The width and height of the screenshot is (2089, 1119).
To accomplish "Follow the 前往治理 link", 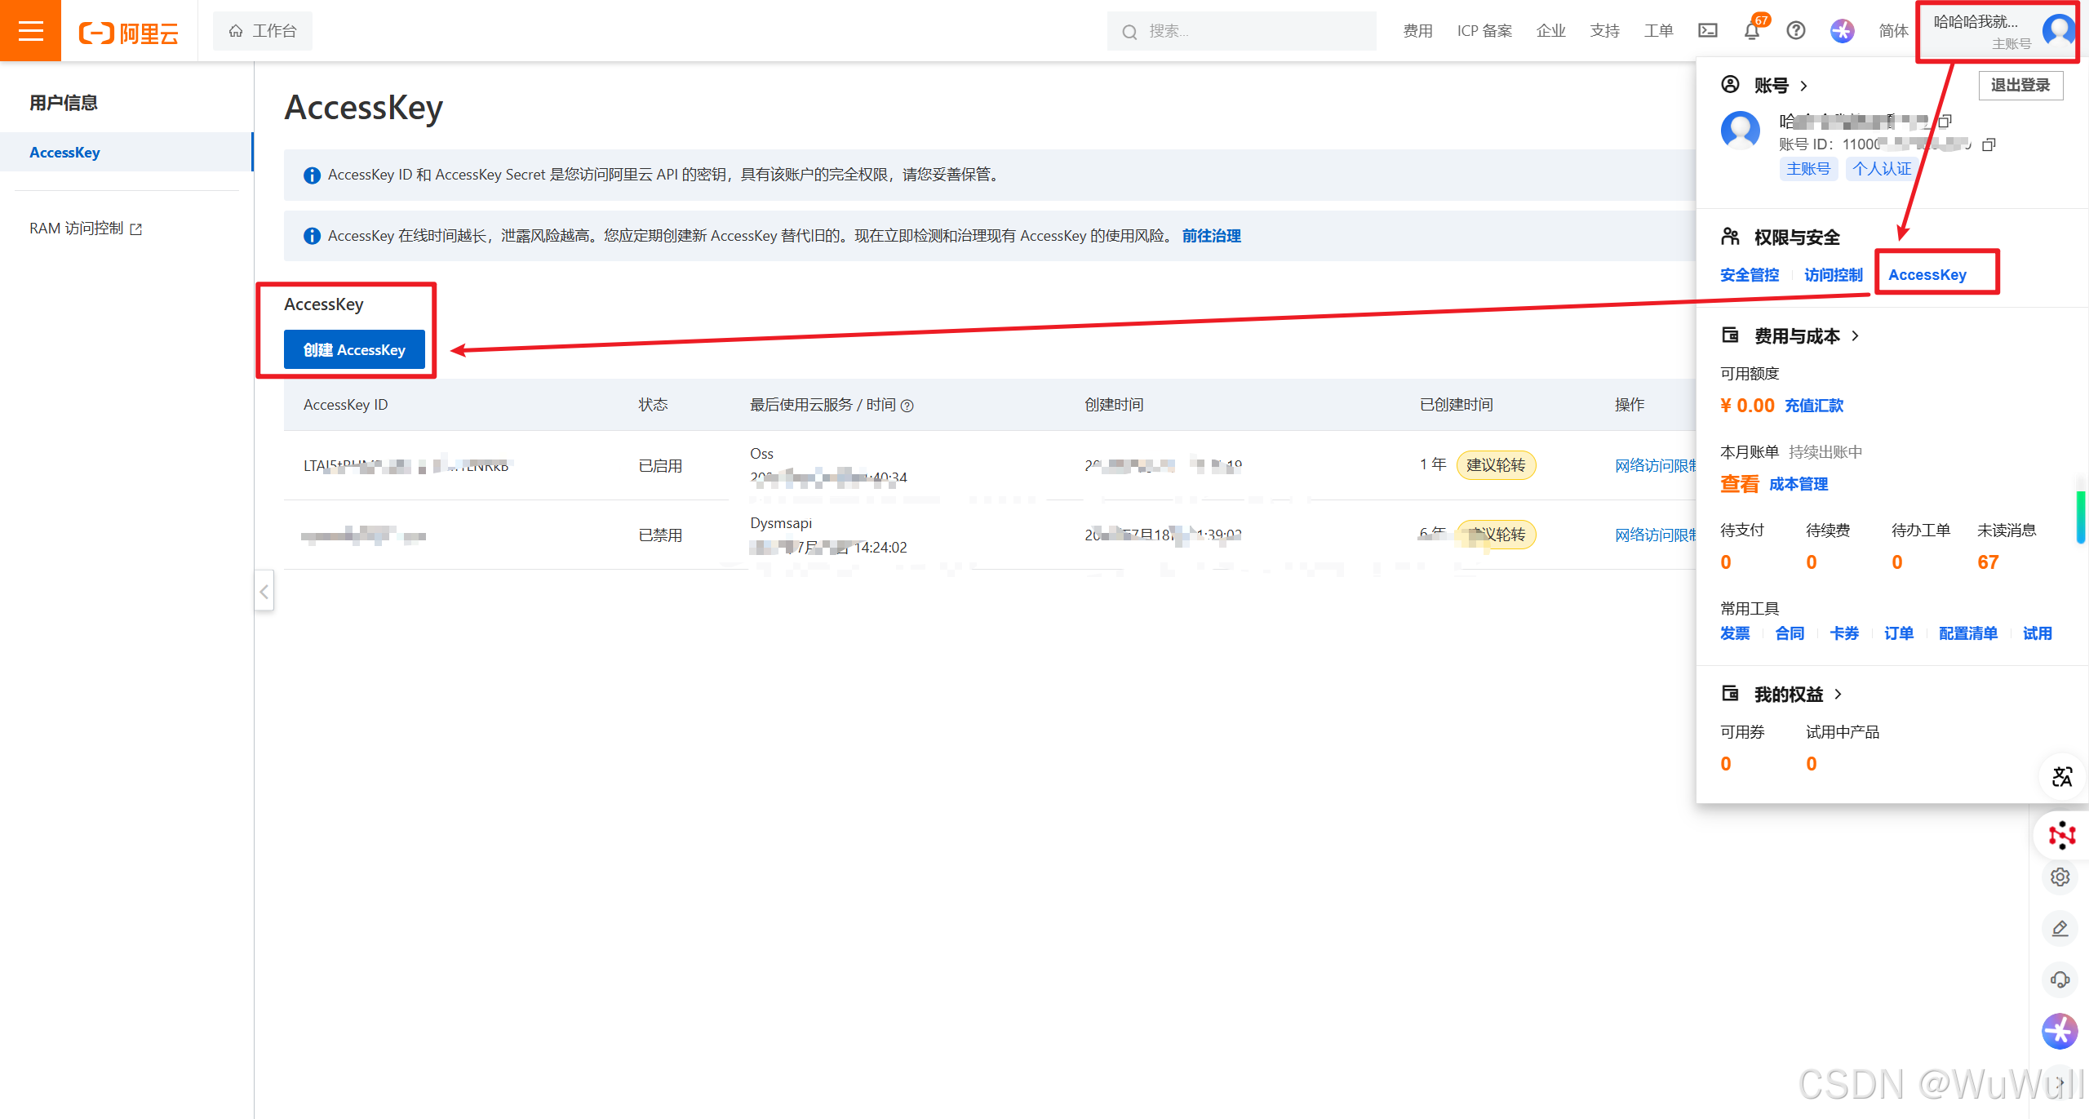I will [1211, 236].
